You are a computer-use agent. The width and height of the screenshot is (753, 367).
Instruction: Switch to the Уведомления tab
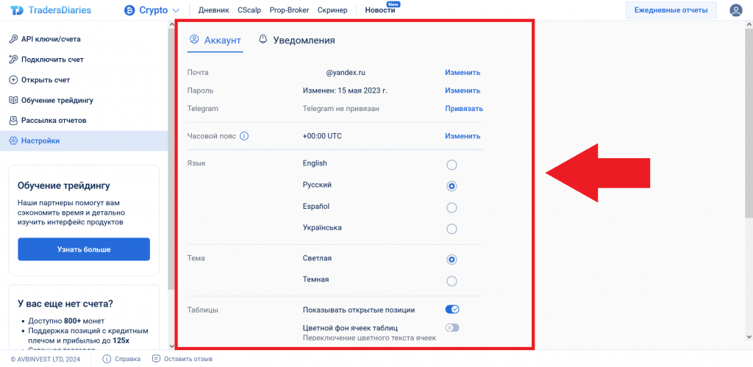coord(297,40)
